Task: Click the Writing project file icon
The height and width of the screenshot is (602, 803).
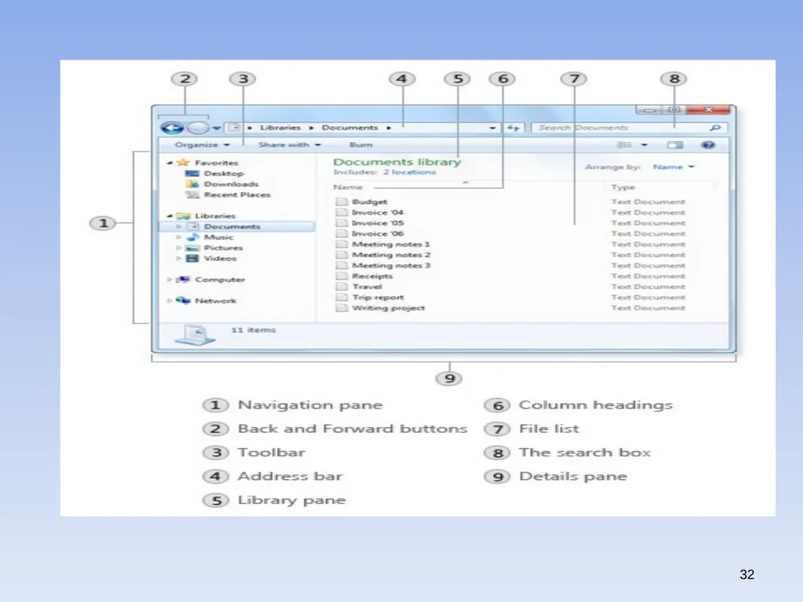Action: point(342,308)
